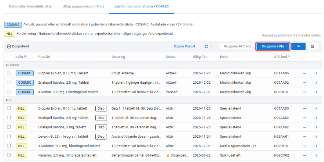
Task: Expand details for COSMIC Alvedon row chevron
Action: click(316, 92)
